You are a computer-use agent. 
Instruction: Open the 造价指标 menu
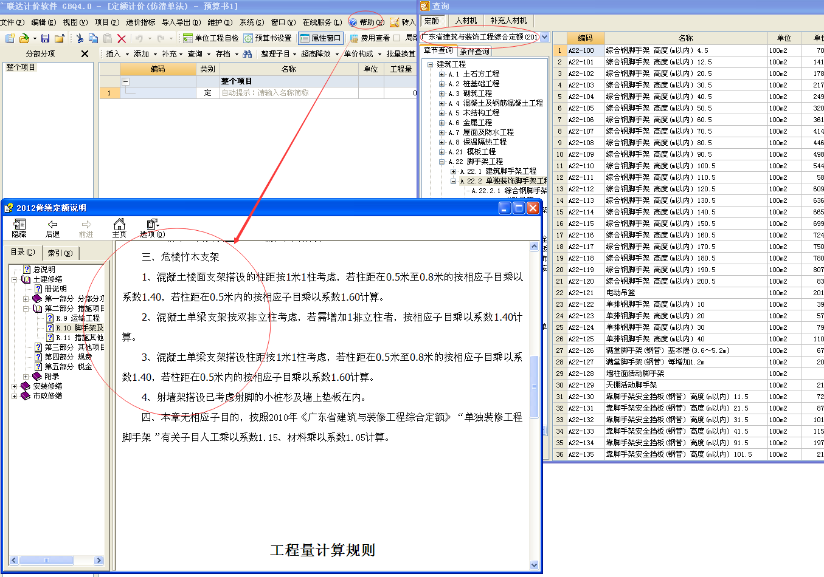140,22
